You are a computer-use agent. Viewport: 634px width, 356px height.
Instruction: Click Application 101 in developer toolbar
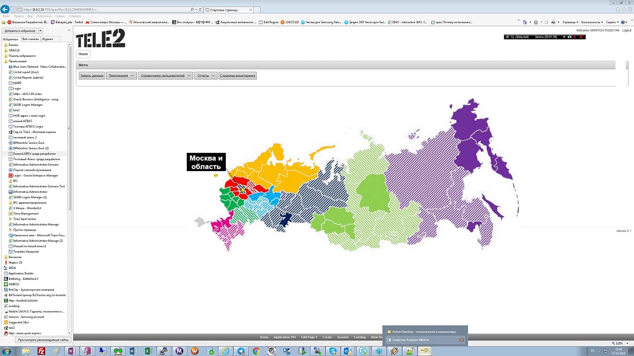[285, 337]
